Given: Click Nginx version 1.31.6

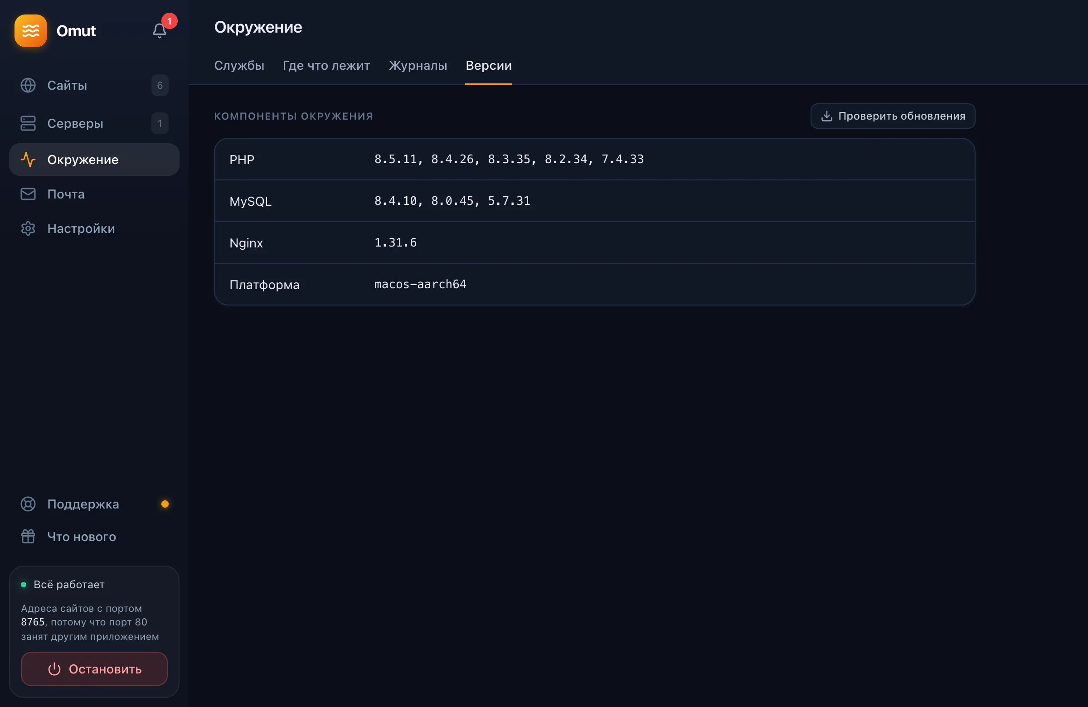Looking at the screenshot, I should [x=395, y=242].
